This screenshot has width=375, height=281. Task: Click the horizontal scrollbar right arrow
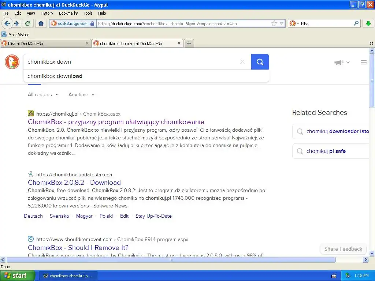tap(366, 259)
